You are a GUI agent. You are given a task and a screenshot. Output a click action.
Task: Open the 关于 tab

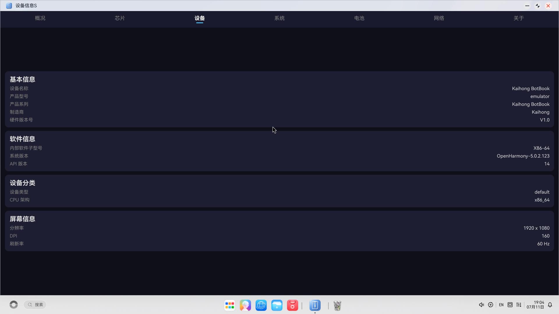pyautogui.click(x=519, y=18)
